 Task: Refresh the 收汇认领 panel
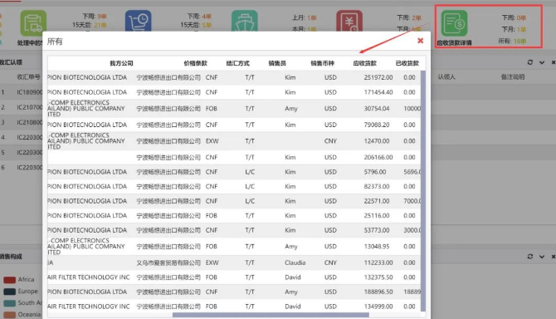530,62
